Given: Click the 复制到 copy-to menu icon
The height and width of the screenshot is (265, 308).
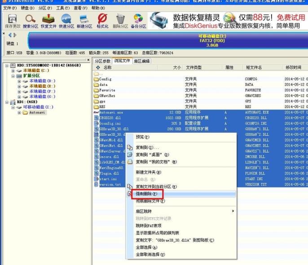Looking at the screenshot, I should (130, 148).
